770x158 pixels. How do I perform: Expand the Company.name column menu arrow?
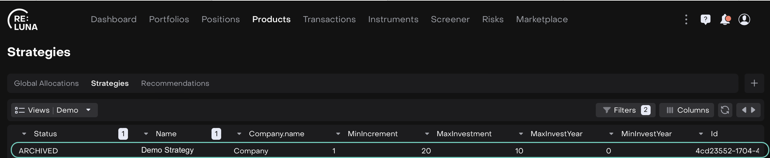(x=239, y=134)
